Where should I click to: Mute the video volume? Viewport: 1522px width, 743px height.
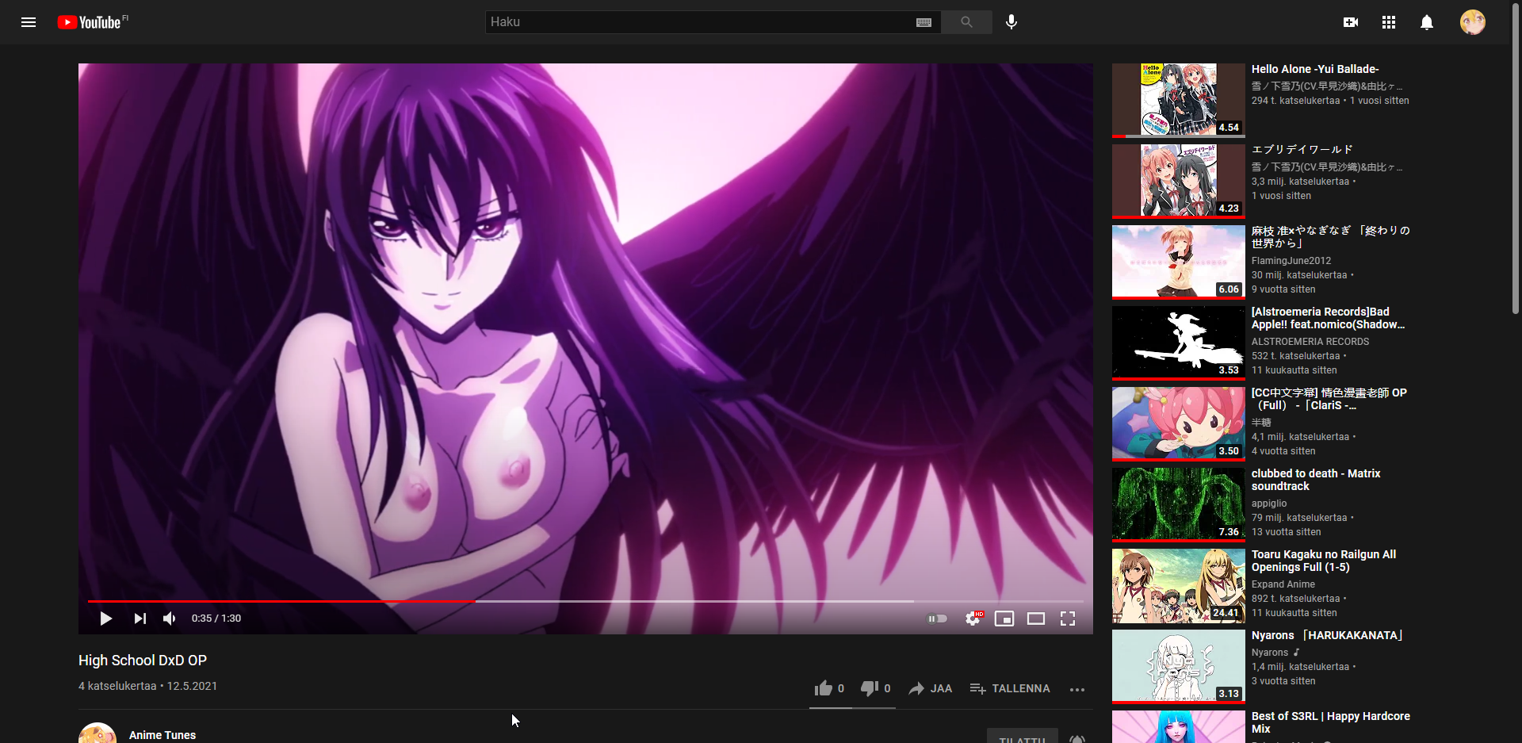tap(170, 619)
